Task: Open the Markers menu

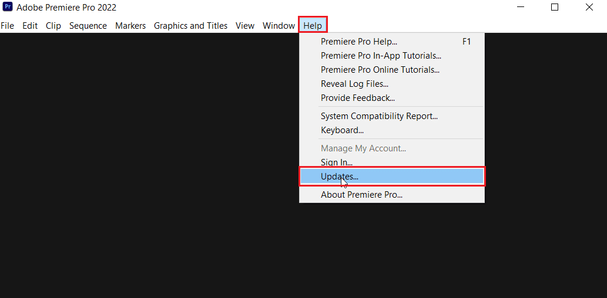Action: (x=130, y=26)
